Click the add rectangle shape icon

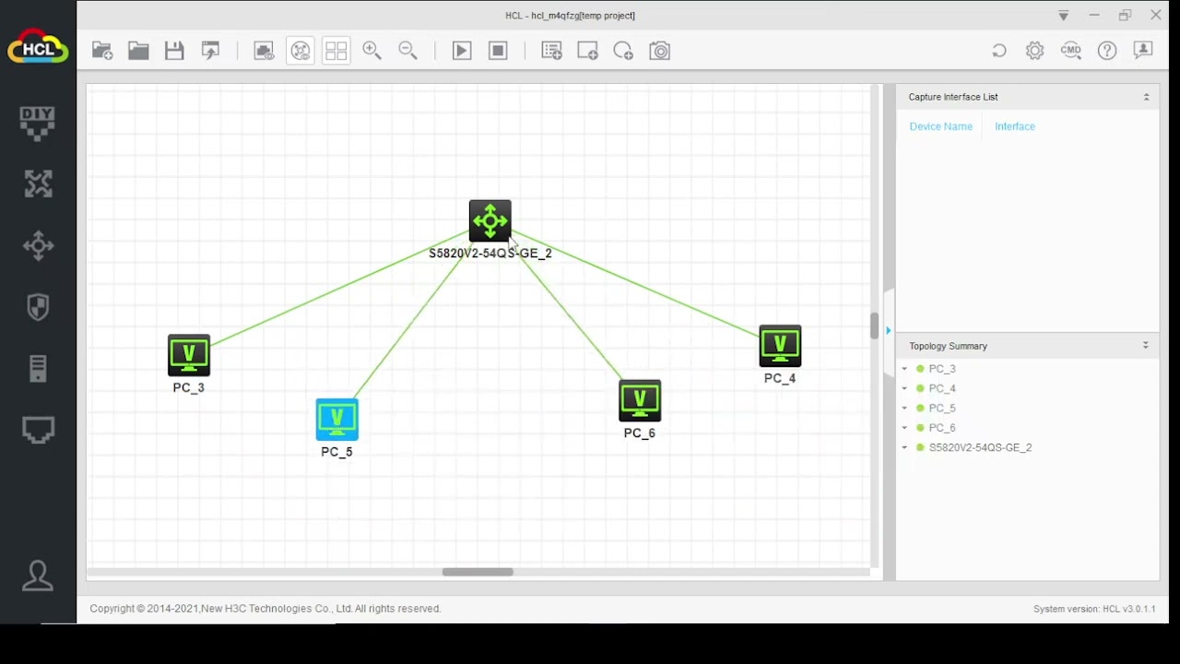pos(587,51)
